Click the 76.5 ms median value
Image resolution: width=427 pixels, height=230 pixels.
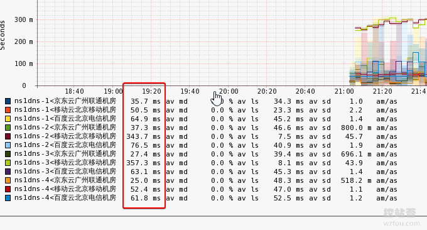click(x=146, y=145)
